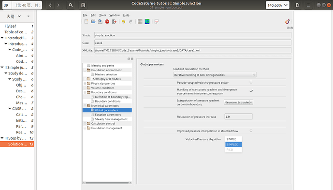The width and height of the screenshot is (333, 190).
Task: Toggle the sidebar panel button
Action: (x=83, y=5)
